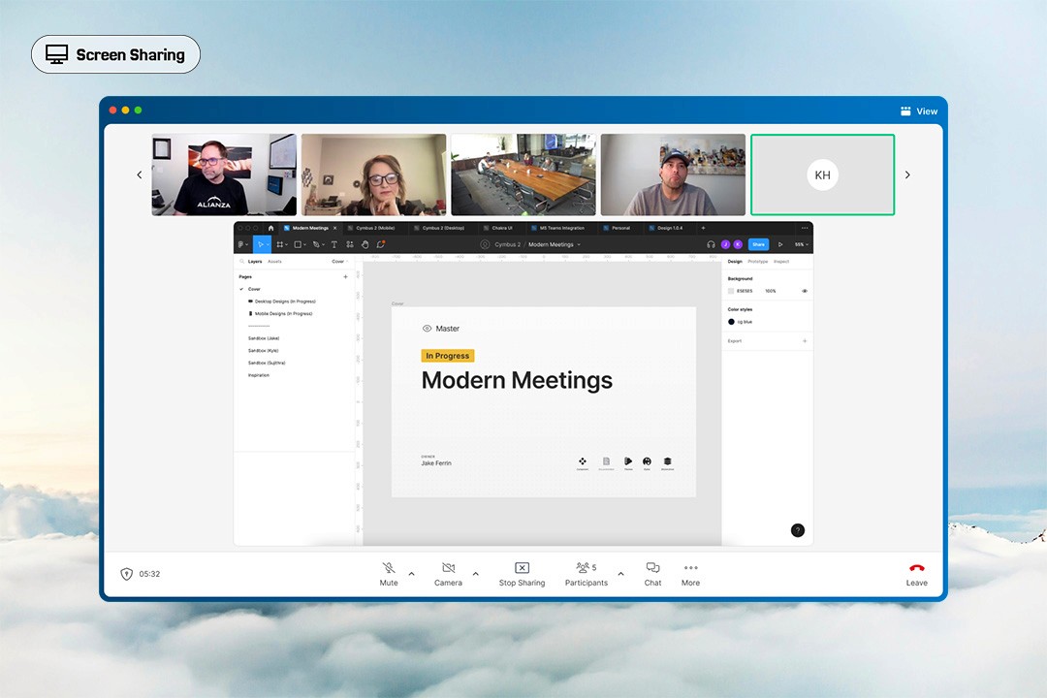
Task: Present the prototype with play icon
Action: (779, 244)
